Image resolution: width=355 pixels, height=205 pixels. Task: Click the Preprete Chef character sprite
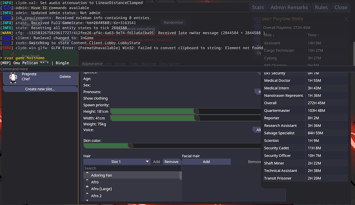(x=13, y=77)
